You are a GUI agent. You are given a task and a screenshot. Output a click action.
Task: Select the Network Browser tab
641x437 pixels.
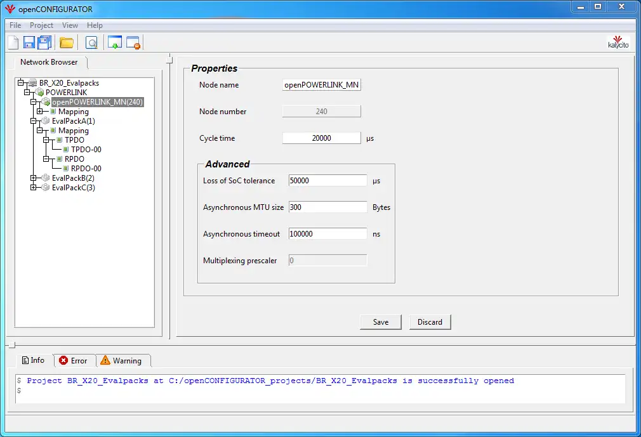49,62
